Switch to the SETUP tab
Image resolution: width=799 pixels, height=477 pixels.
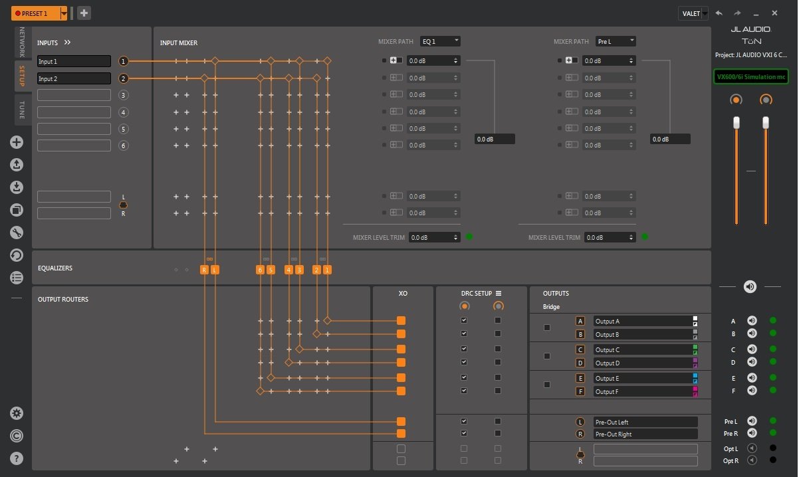(21, 76)
